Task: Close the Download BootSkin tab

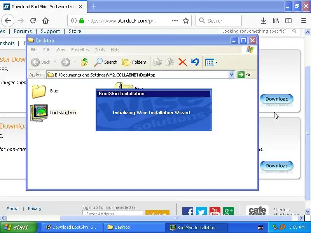Action: click(x=80, y=7)
